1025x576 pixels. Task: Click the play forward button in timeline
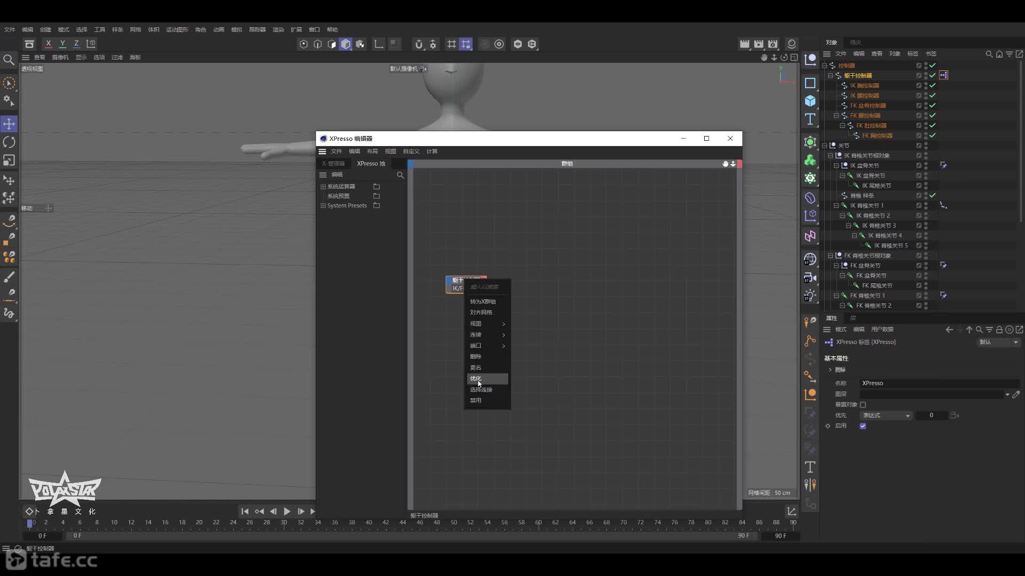pyautogui.click(x=287, y=511)
